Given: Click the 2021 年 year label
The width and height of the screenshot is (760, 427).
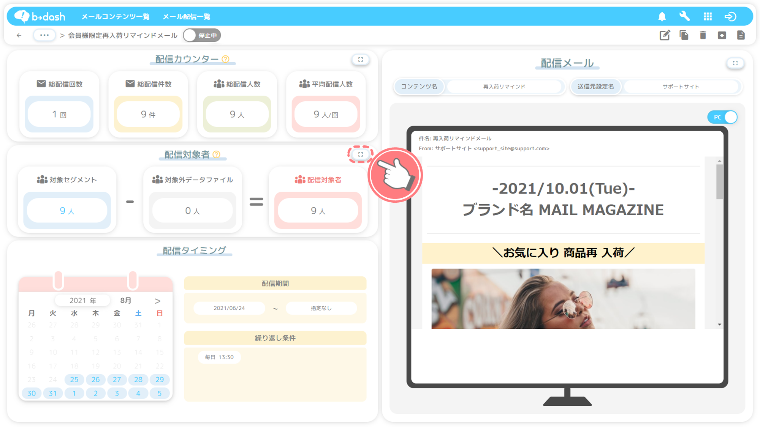Looking at the screenshot, I should coord(82,301).
